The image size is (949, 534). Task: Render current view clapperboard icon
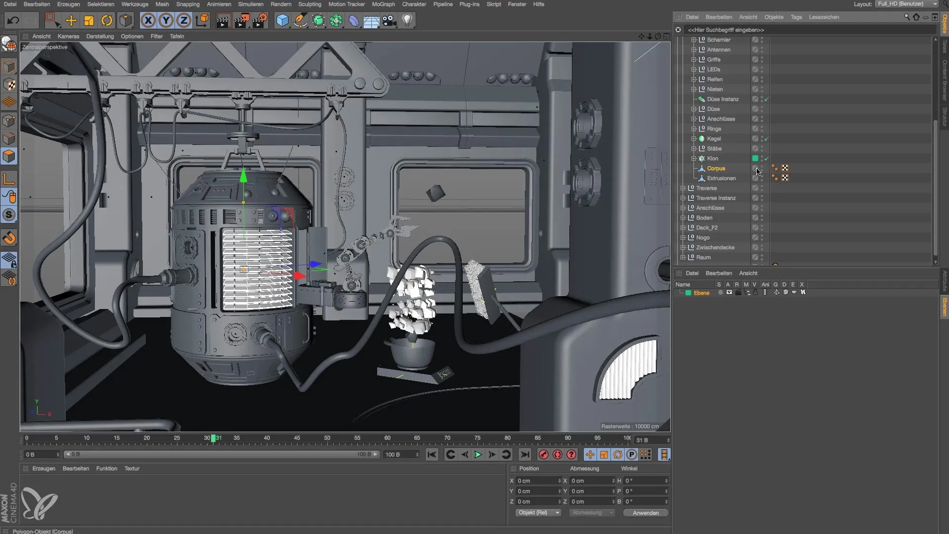(223, 21)
